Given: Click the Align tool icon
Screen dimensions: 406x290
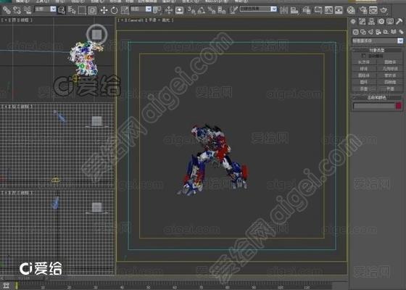Looking at the screenshot, I should (x=294, y=10).
